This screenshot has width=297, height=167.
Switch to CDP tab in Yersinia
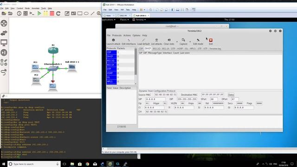point(141,49)
